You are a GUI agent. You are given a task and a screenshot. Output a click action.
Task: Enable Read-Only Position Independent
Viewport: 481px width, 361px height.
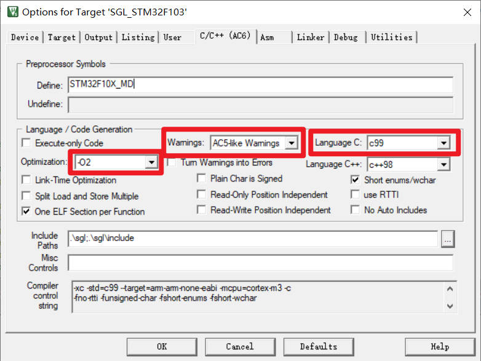tap(202, 194)
